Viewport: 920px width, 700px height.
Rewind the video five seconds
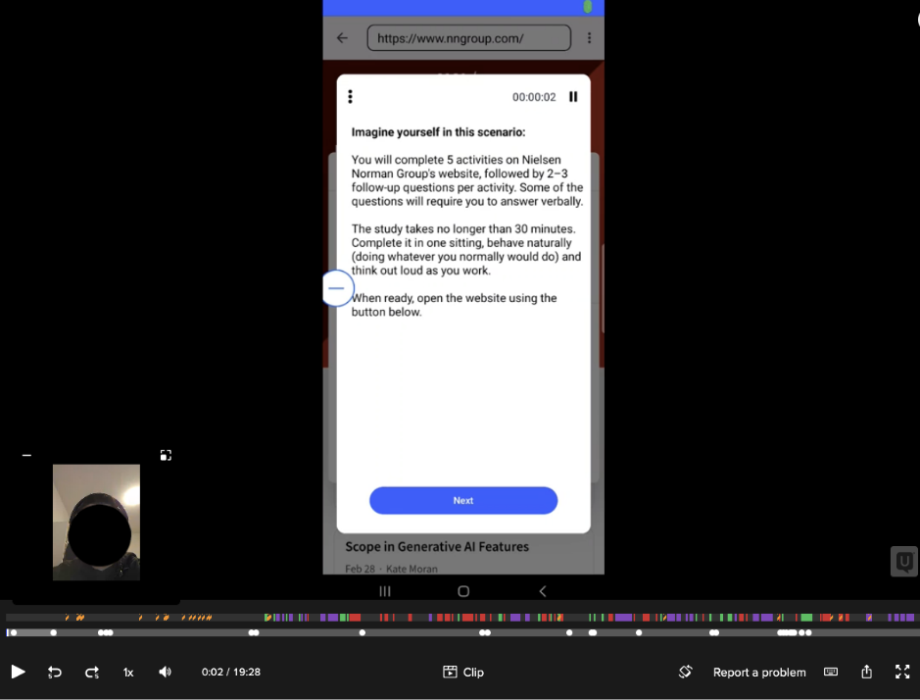54,673
